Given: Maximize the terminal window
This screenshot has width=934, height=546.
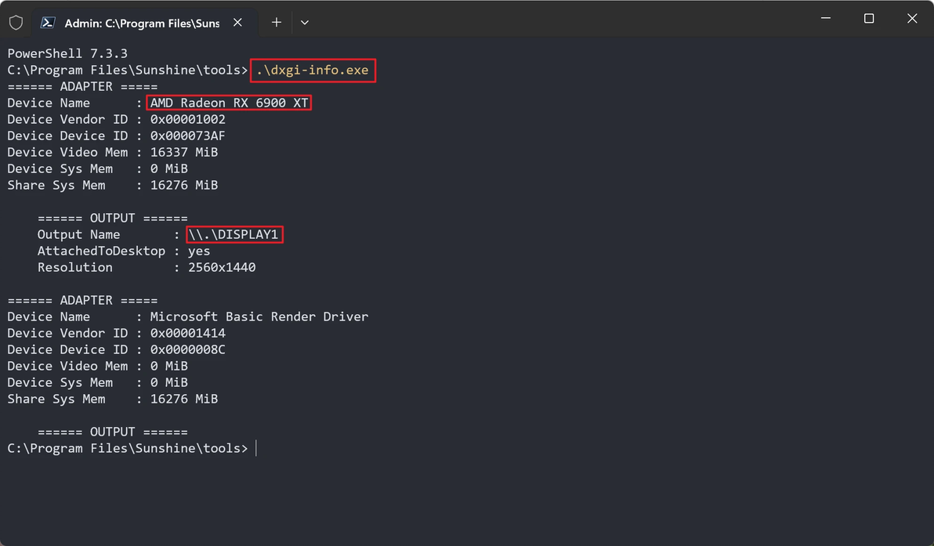Looking at the screenshot, I should coord(869,19).
